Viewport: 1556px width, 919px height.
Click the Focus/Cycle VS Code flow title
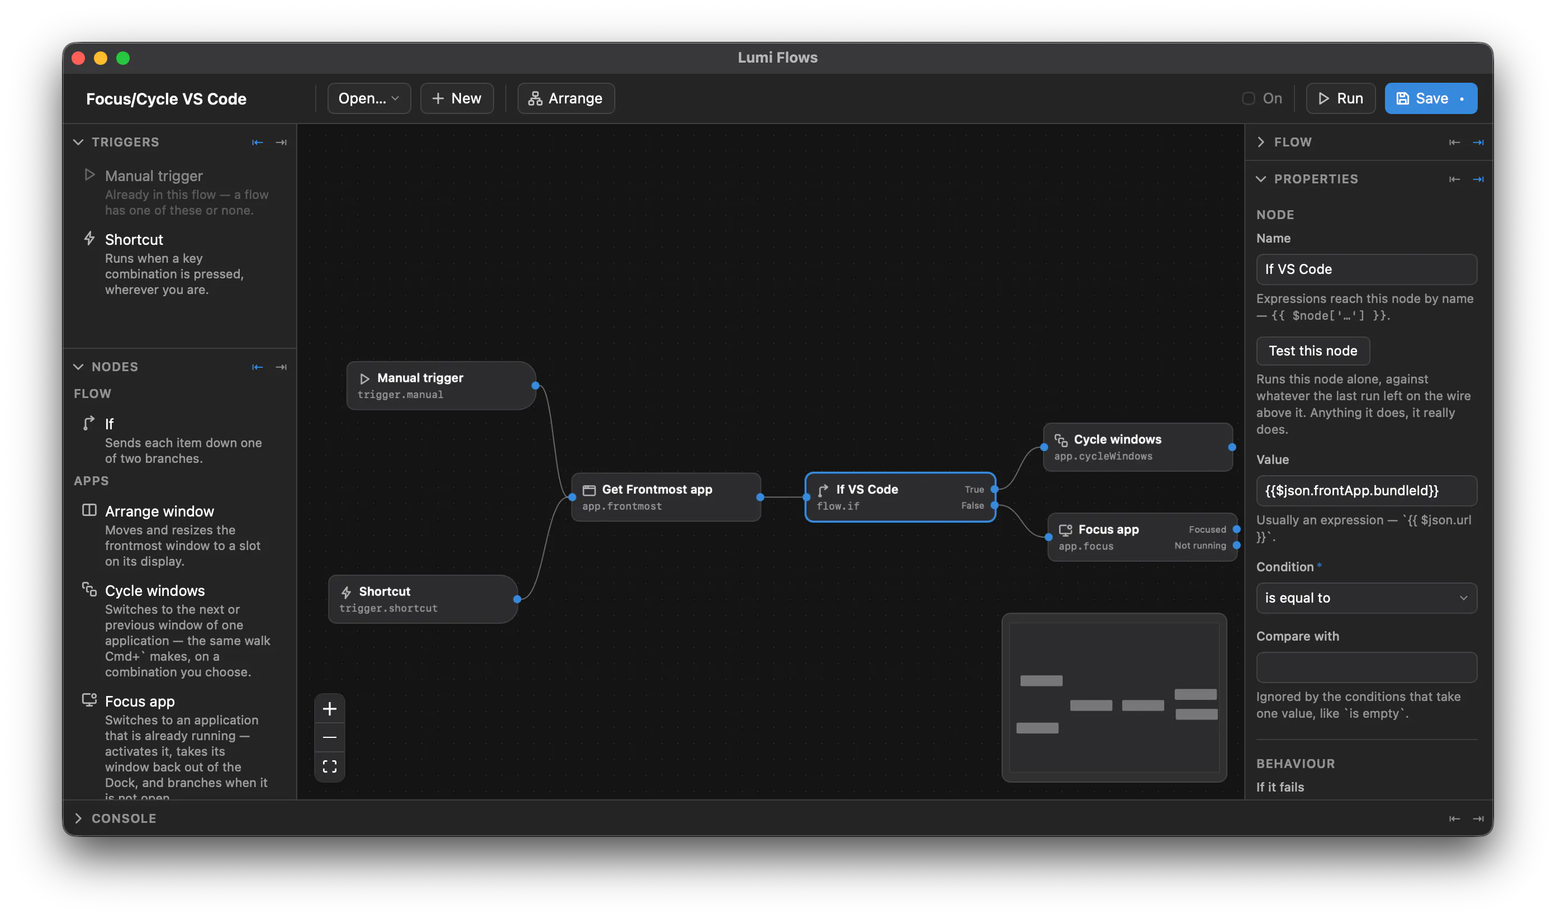[x=167, y=99]
